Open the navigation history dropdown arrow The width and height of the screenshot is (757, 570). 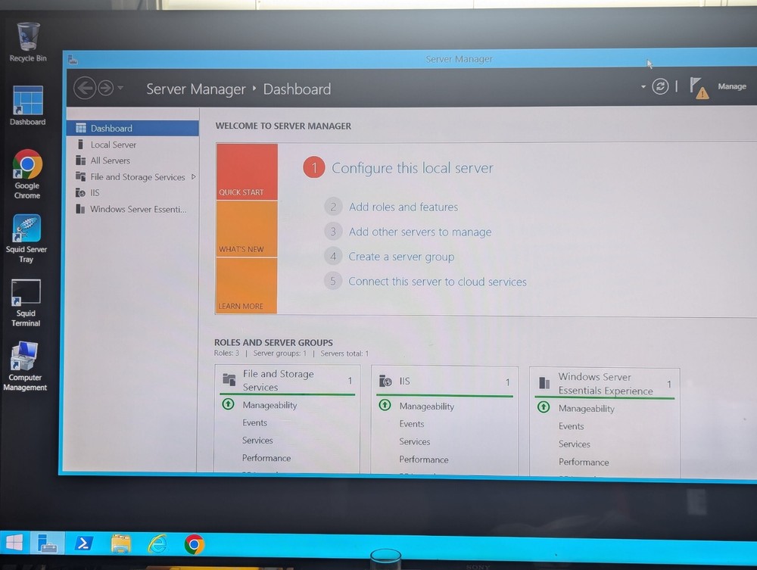coord(120,89)
